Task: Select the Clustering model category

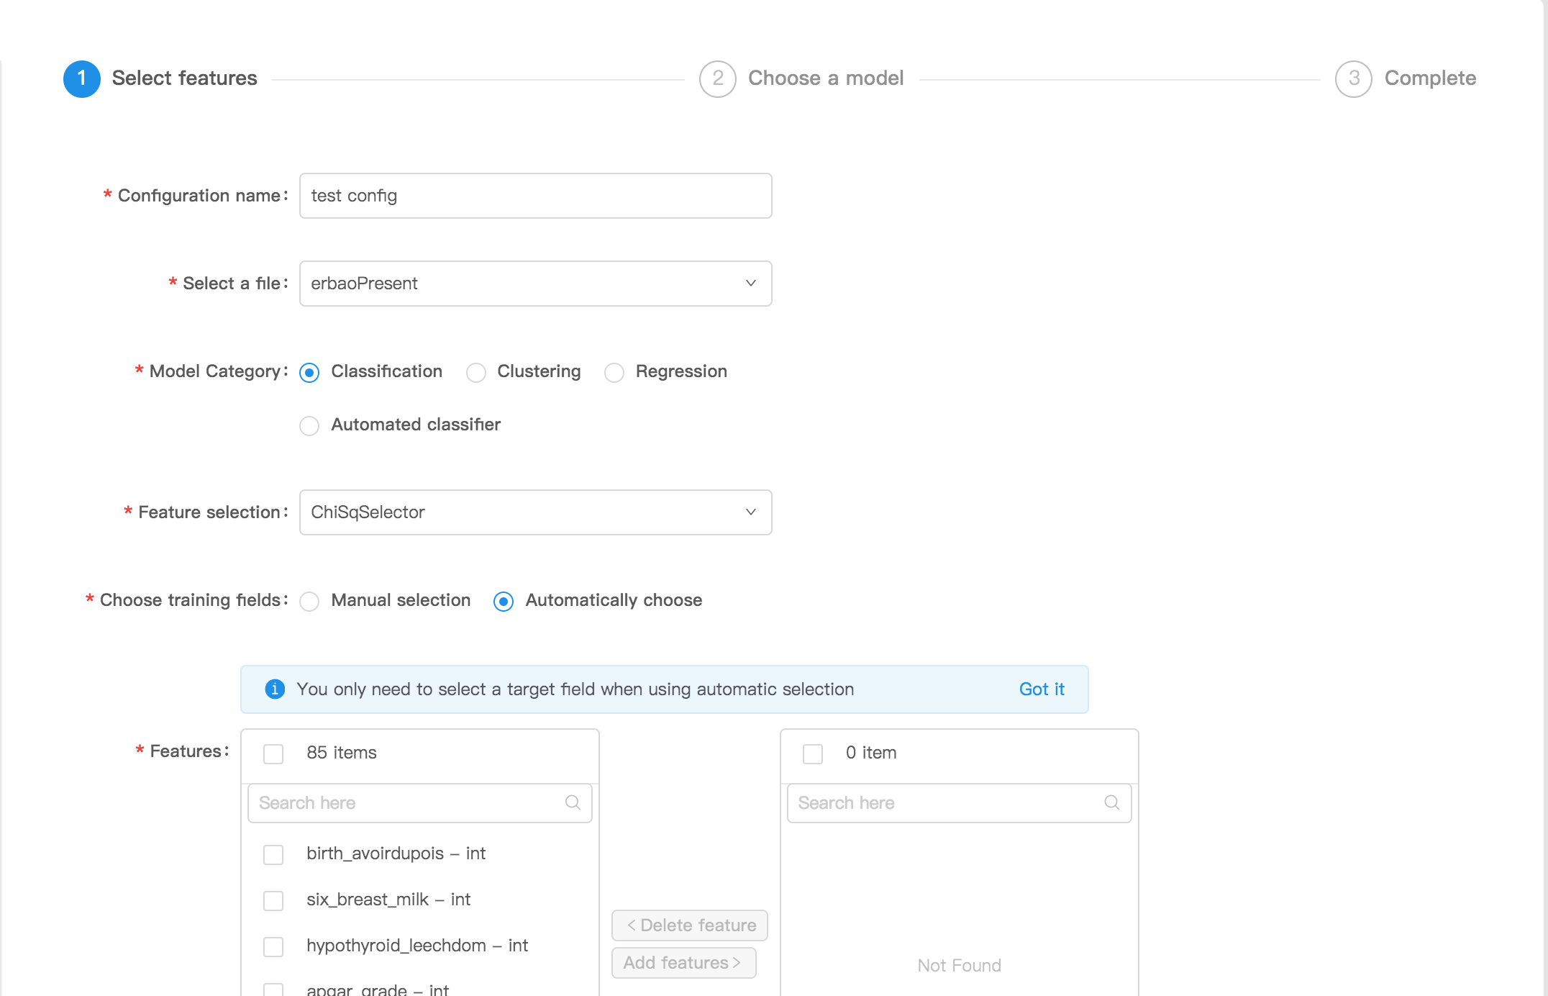Action: click(x=476, y=372)
